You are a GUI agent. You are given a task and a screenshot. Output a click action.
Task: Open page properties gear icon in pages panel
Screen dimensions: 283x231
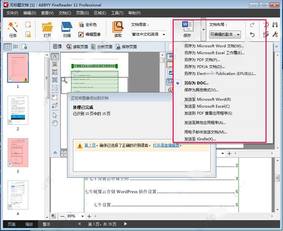[x=24, y=47]
